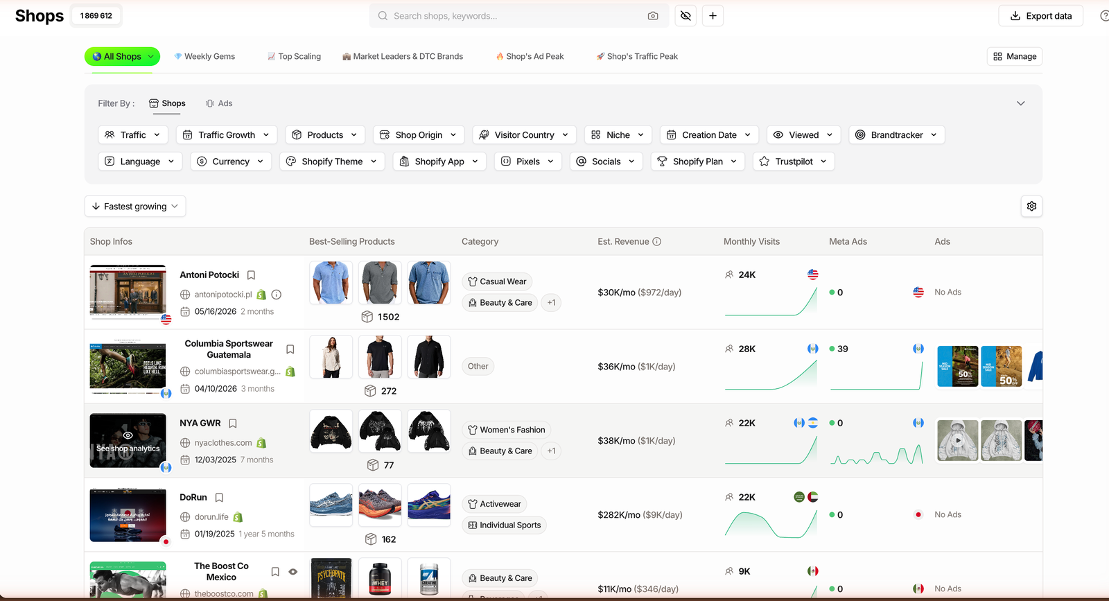
Task: Bookmark Columbia Sportswear Guatemala shop
Action: pos(290,349)
